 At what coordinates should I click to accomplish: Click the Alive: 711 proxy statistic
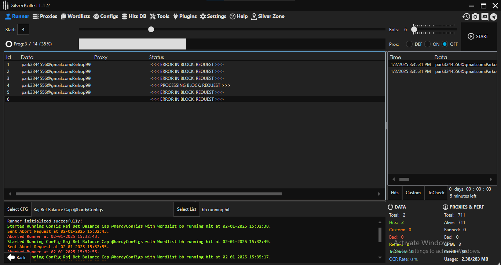click(x=455, y=222)
